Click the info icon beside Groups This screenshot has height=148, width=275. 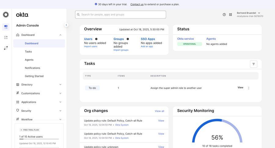point(128,39)
